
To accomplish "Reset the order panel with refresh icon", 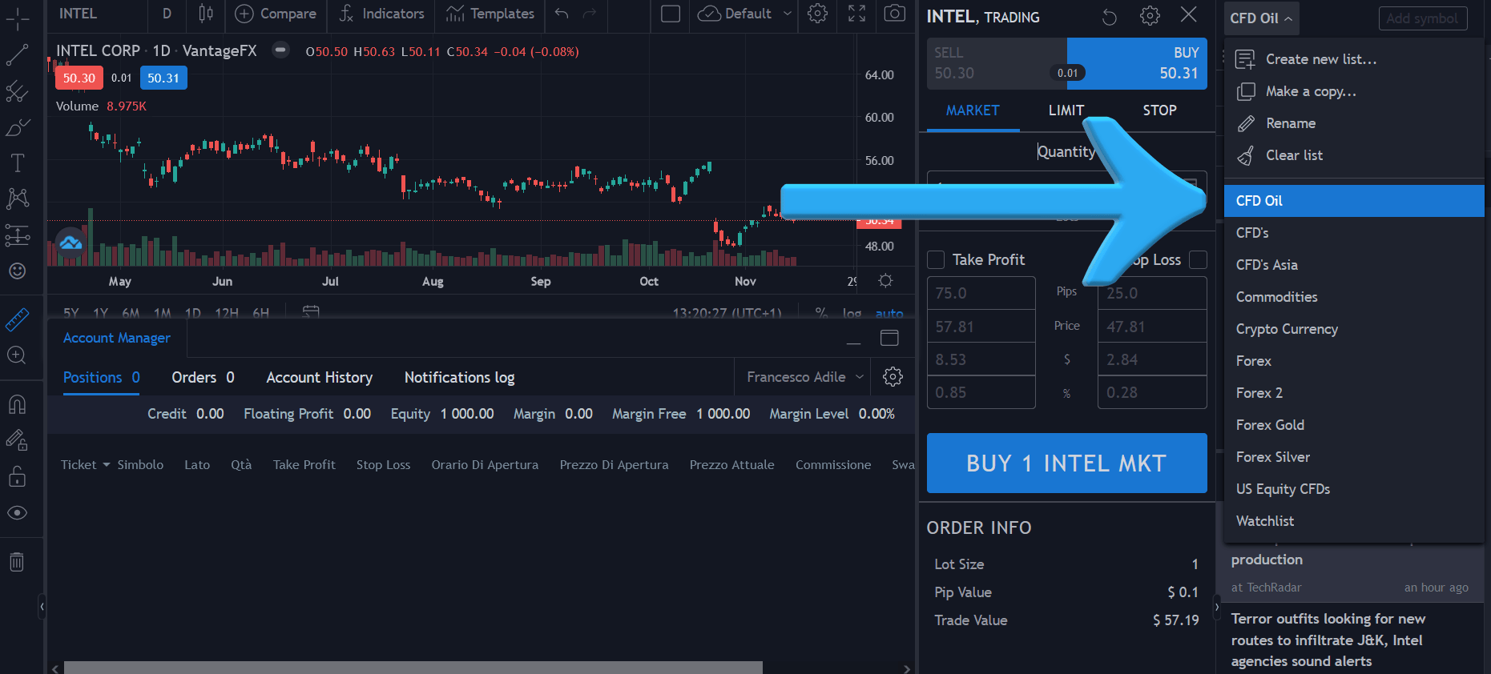I will click(x=1110, y=17).
